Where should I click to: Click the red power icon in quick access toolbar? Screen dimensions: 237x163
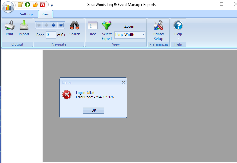(42, 5)
